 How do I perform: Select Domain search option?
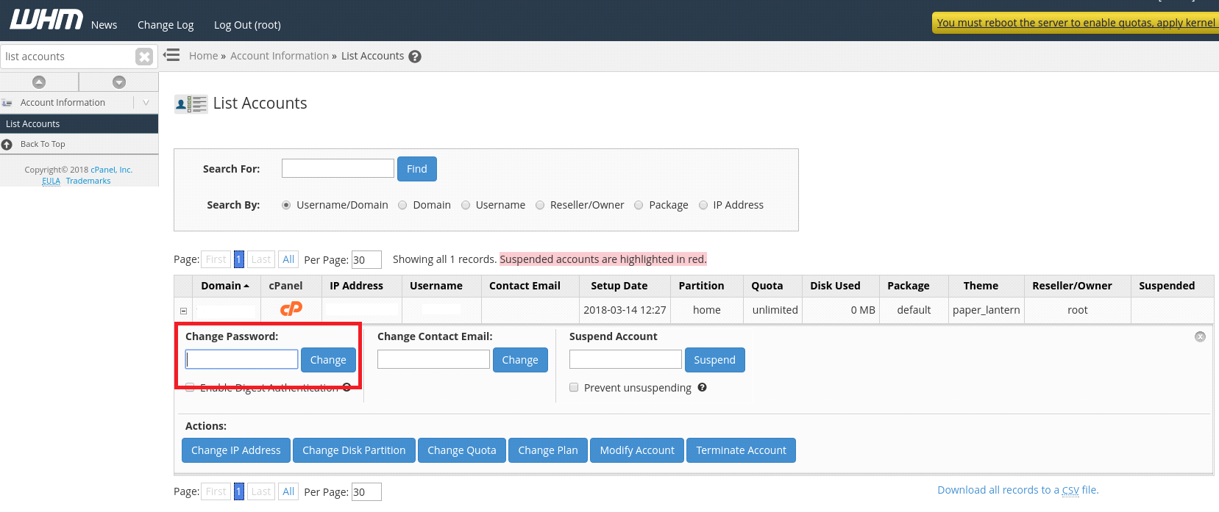pyautogui.click(x=402, y=205)
